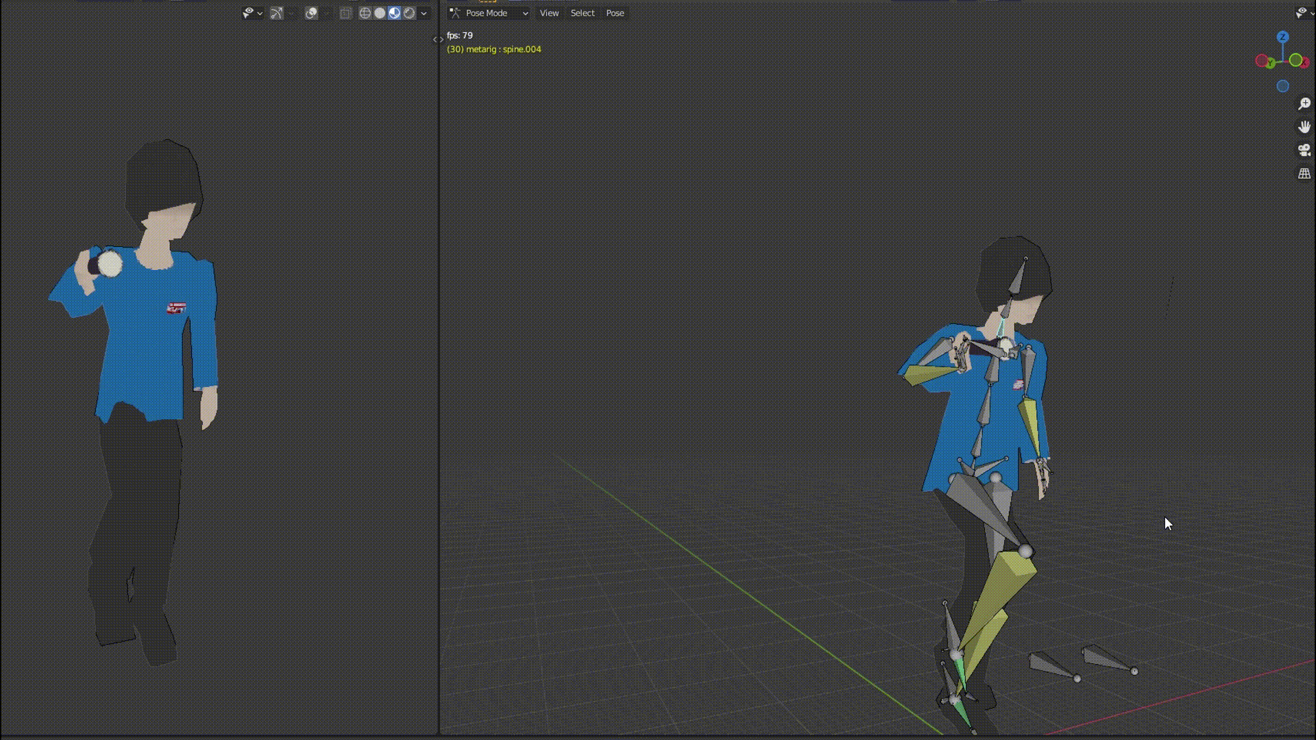1316x740 pixels.
Task: Open the Pose menu
Action: click(615, 13)
